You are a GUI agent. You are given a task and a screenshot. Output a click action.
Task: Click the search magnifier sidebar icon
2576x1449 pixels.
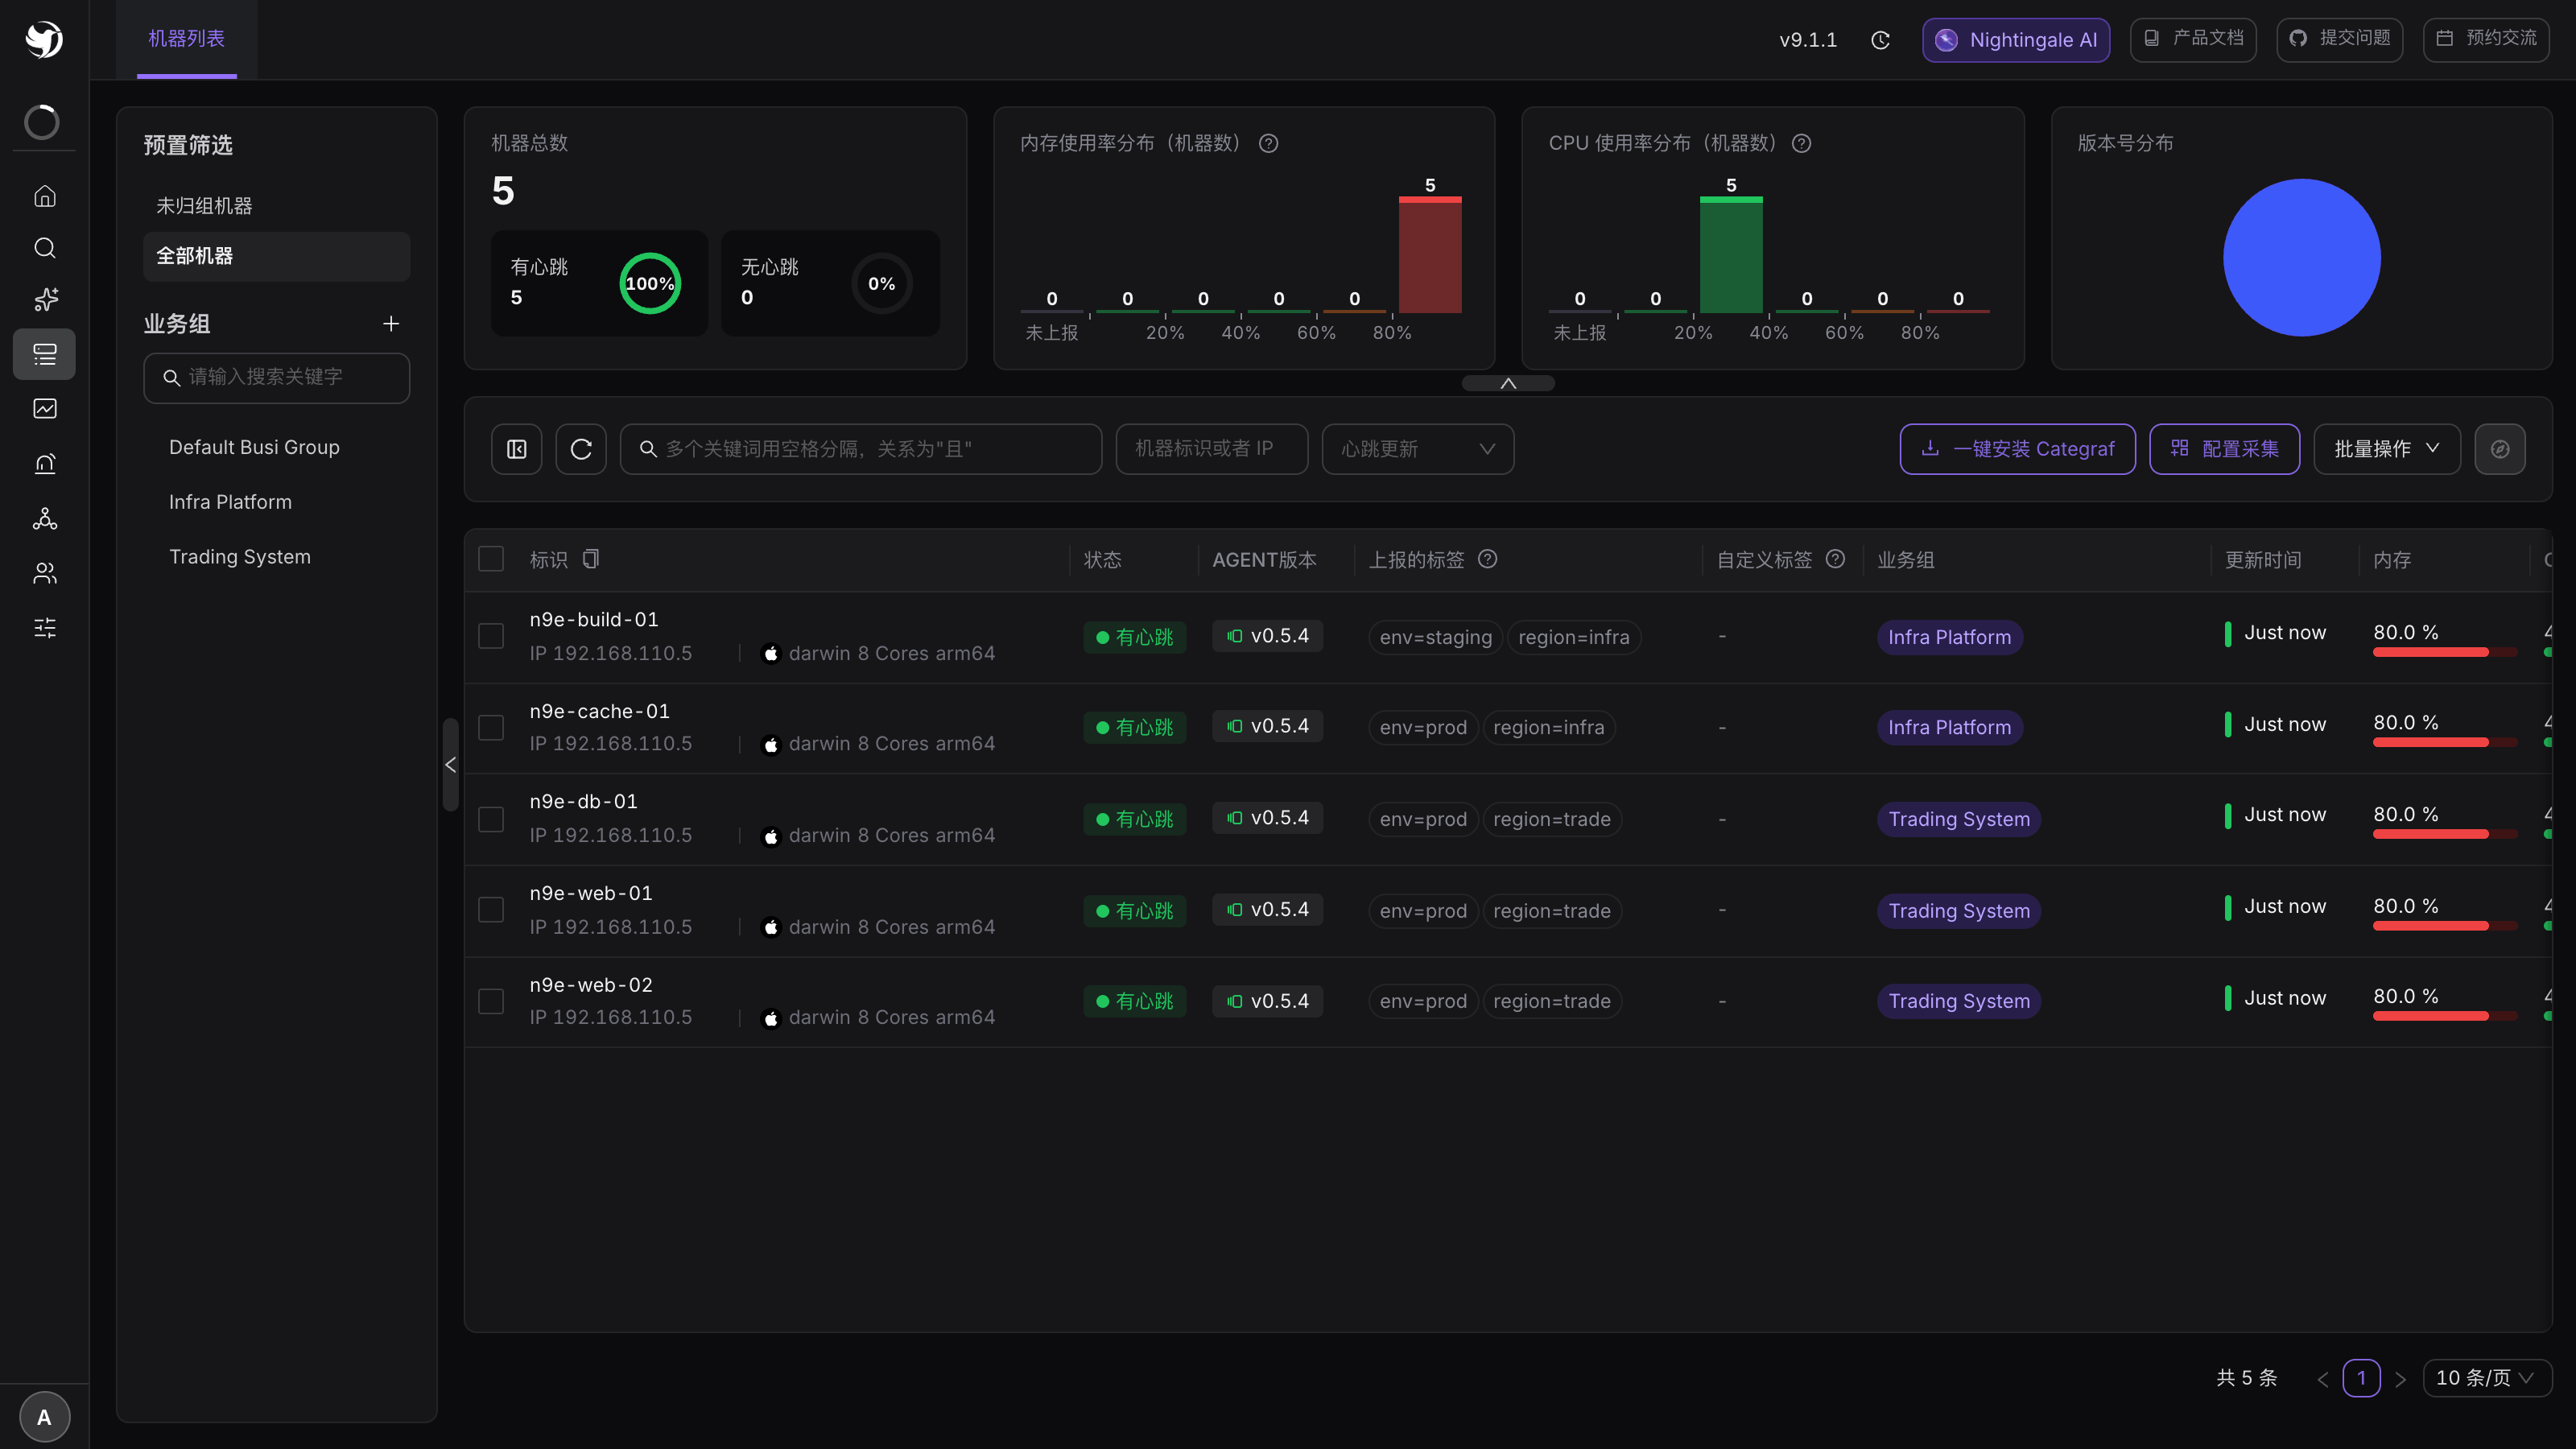[x=44, y=248]
